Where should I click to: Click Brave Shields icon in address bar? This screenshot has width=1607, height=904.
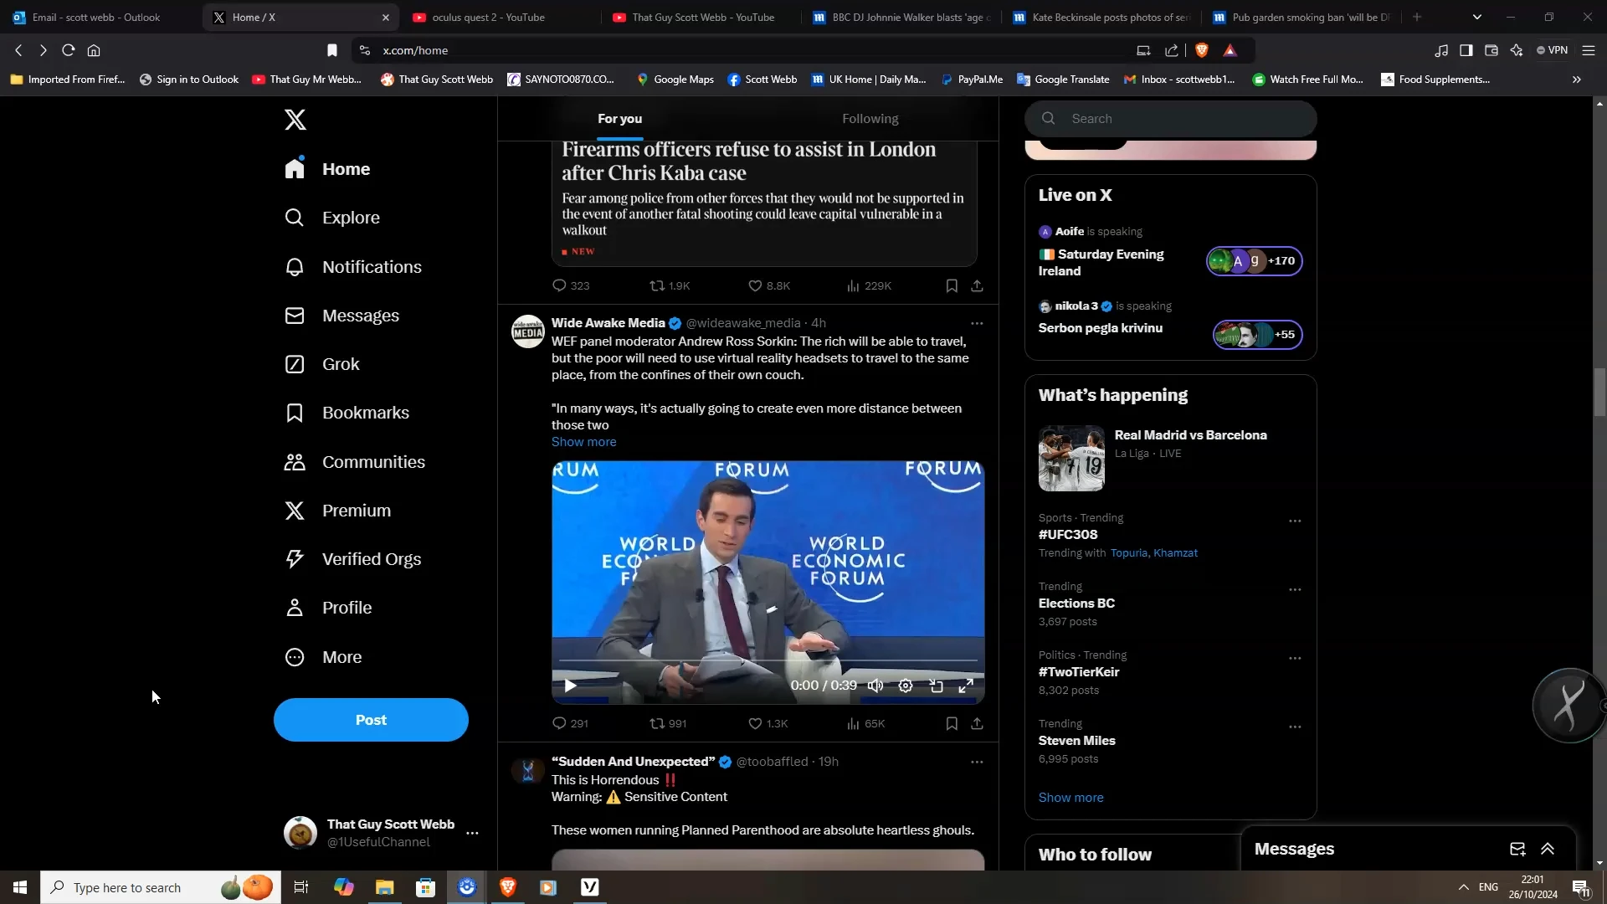pyautogui.click(x=1202, y=50)
